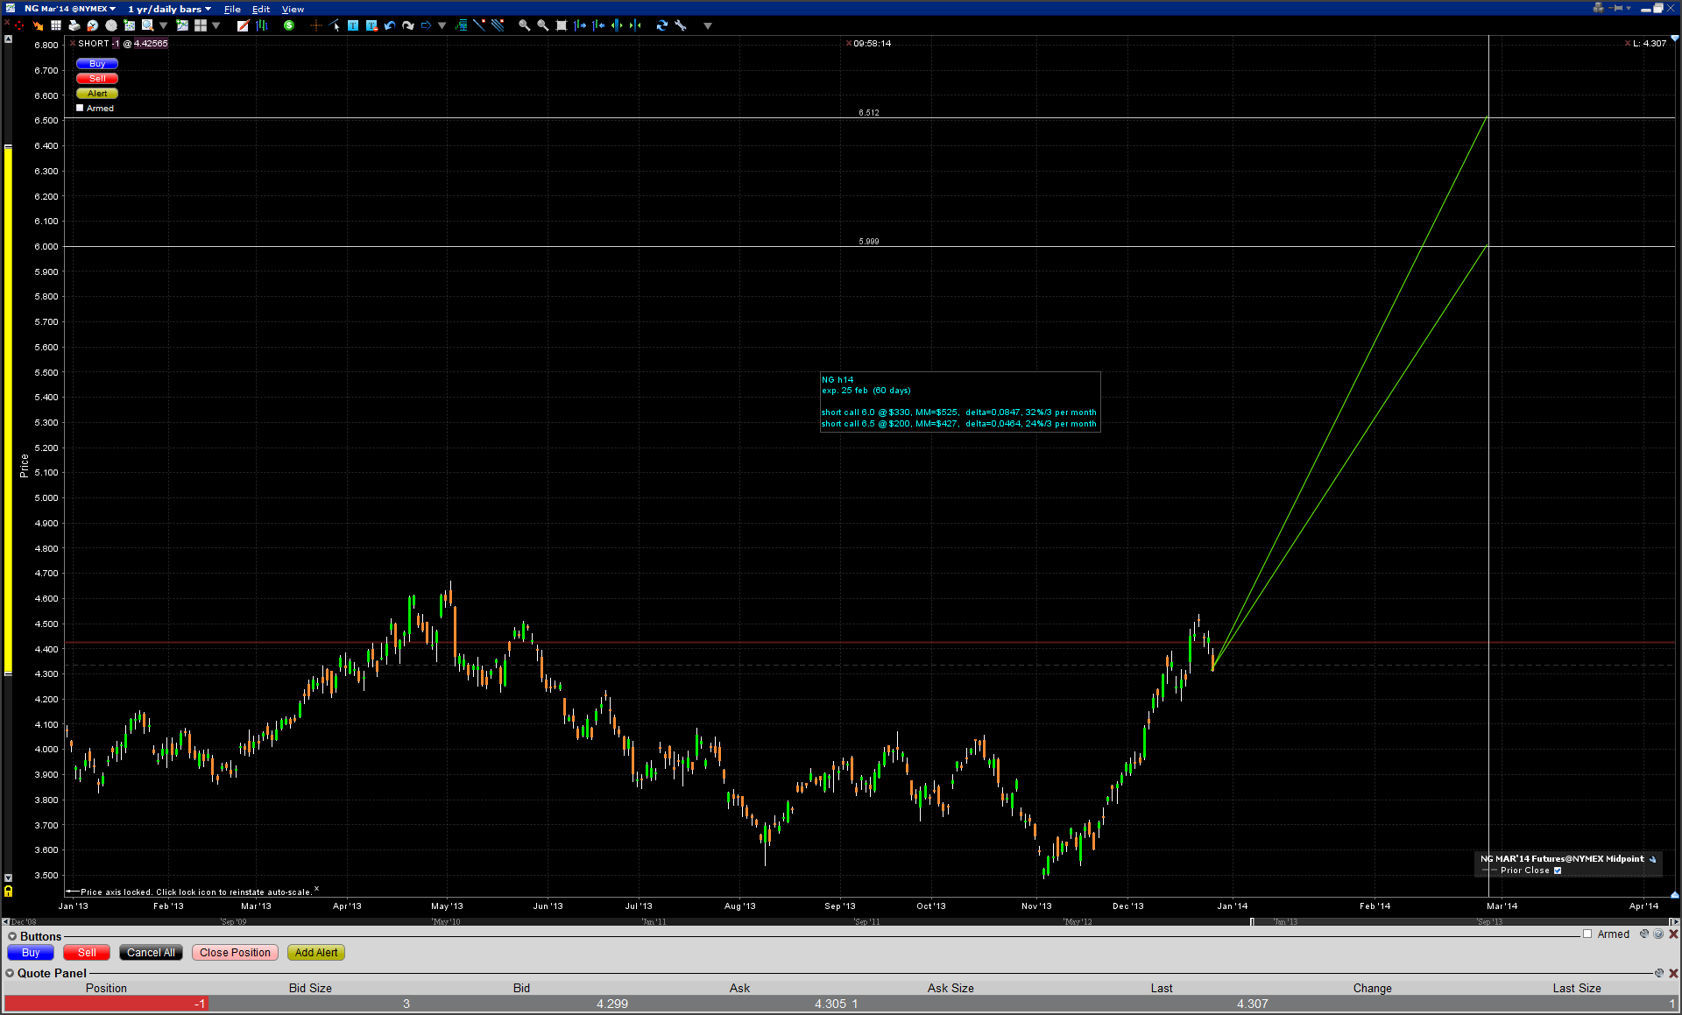The width and height of the screenshot is (1682, 1015).
Task: Print the chart with the printer icon
Action: [74, 25]
